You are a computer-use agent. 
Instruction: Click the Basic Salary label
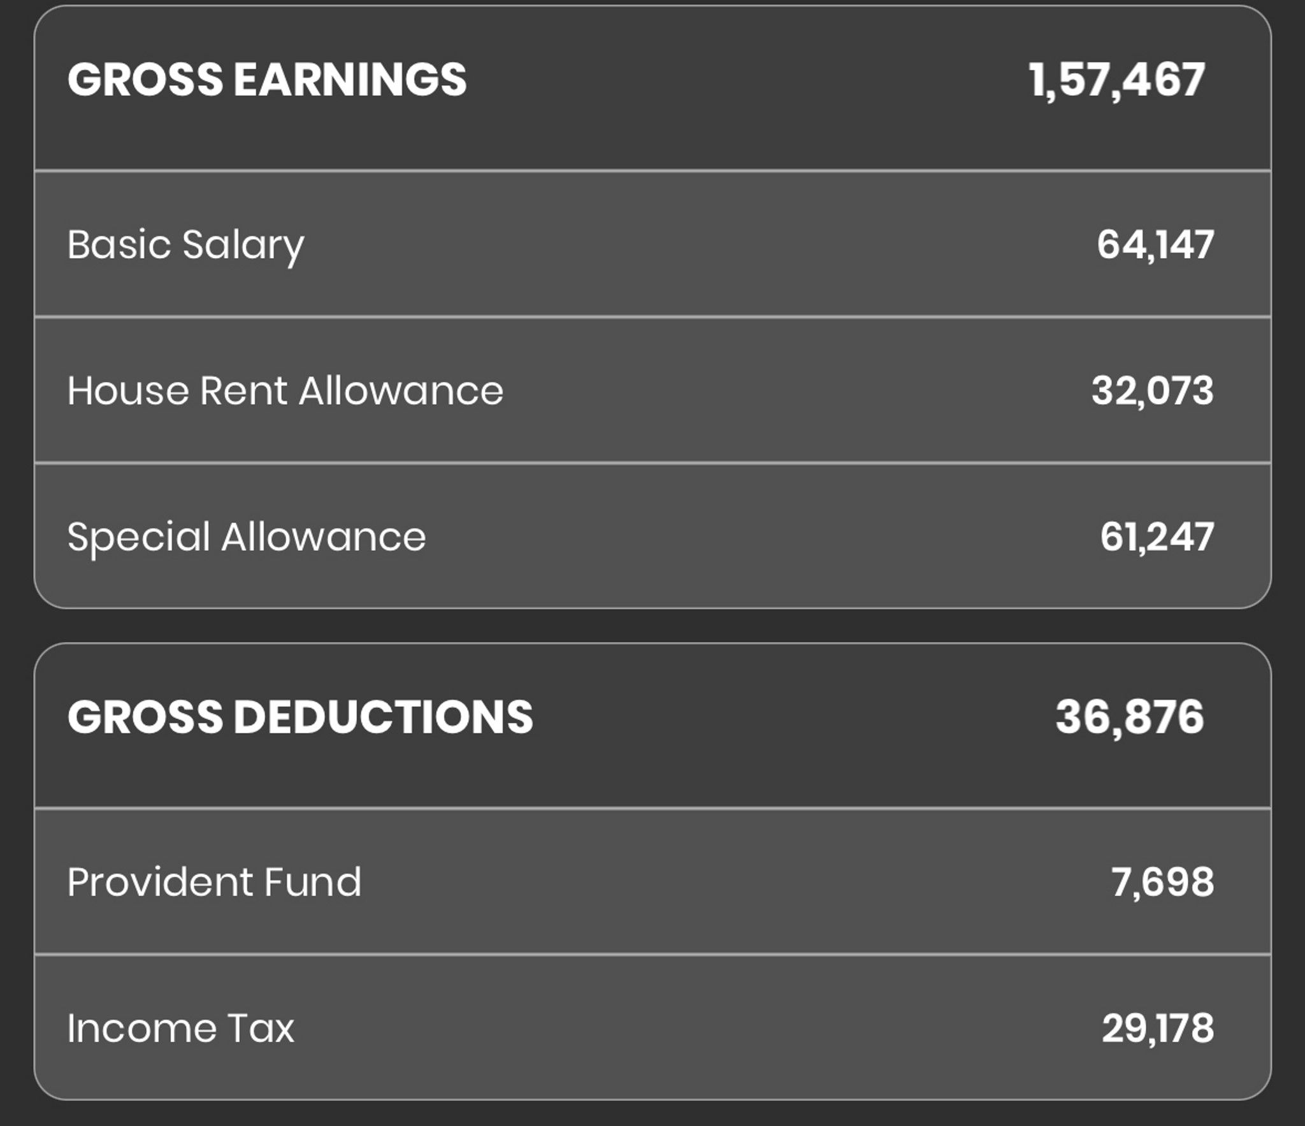pos(186,245)
